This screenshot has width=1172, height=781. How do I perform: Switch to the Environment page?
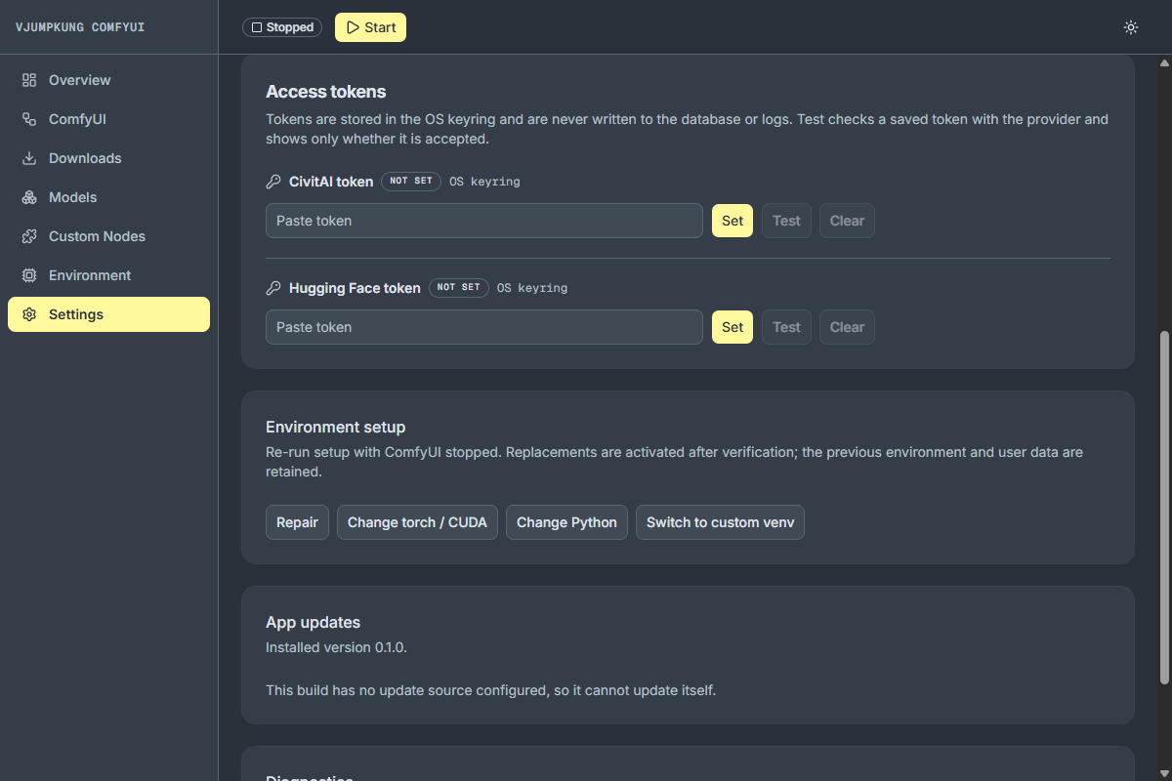click(x=108, y=275)
